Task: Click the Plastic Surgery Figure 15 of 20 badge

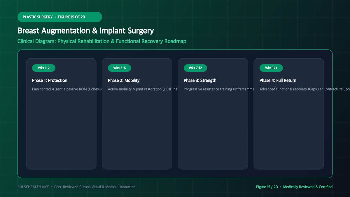Action: [x=60, y=17]
